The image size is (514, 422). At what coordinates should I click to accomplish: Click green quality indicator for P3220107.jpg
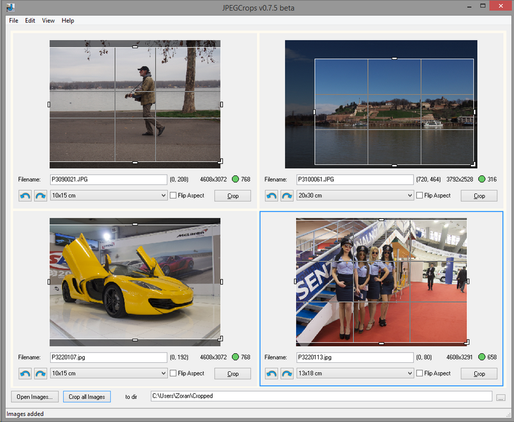[235, 356]
